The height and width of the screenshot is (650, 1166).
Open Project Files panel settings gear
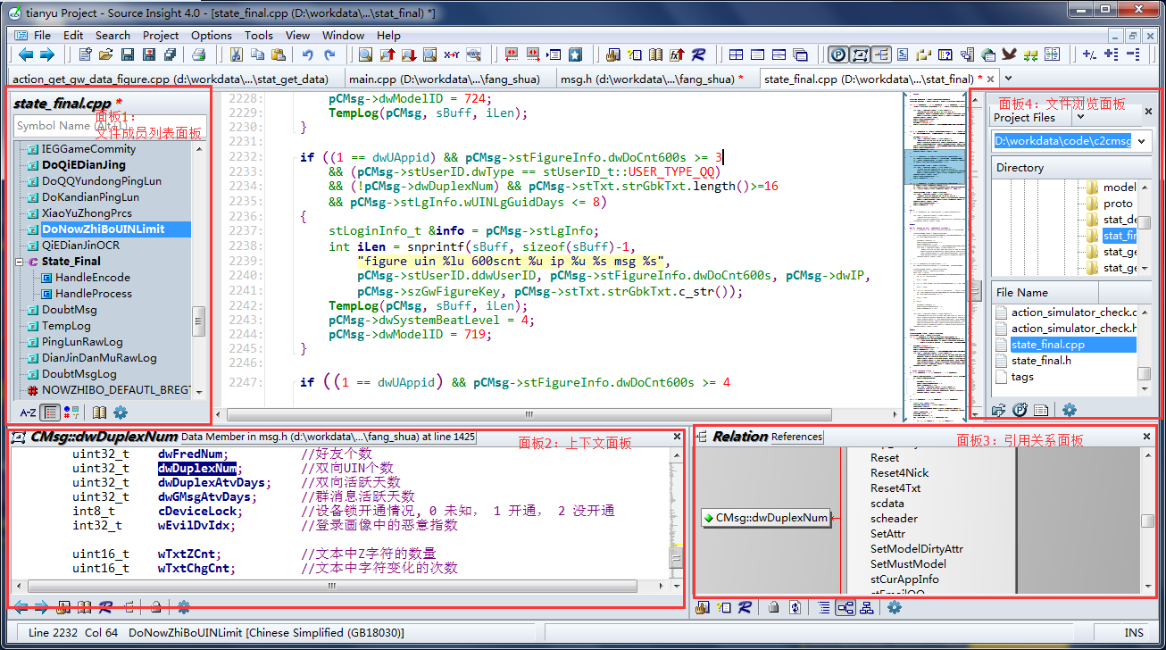(1069, 410)
